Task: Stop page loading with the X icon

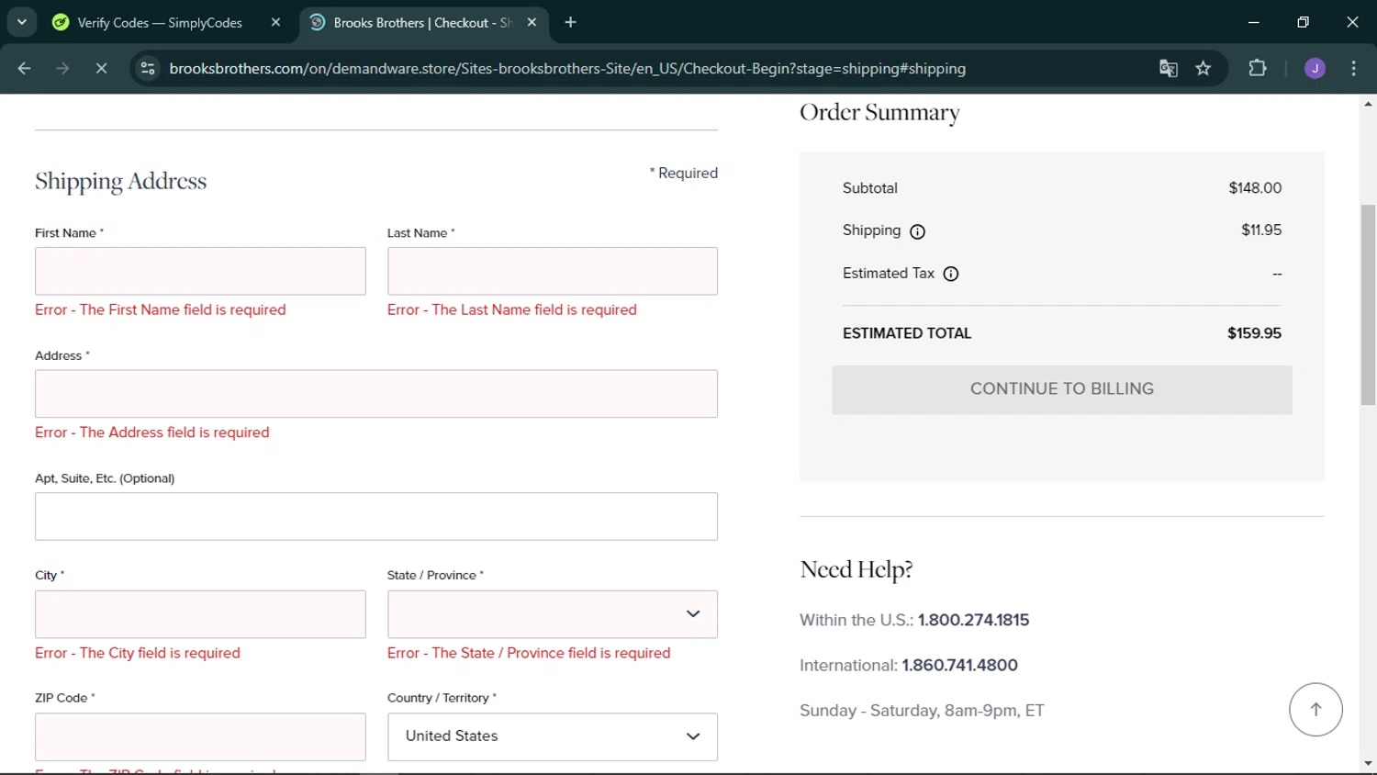Action: 101,68
